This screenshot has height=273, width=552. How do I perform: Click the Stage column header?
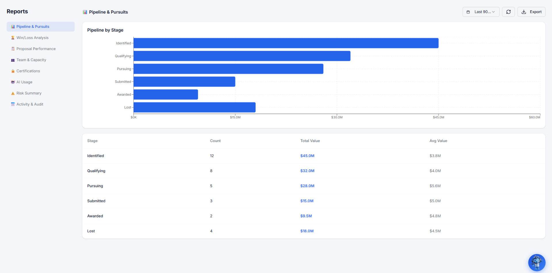[92, 141]
